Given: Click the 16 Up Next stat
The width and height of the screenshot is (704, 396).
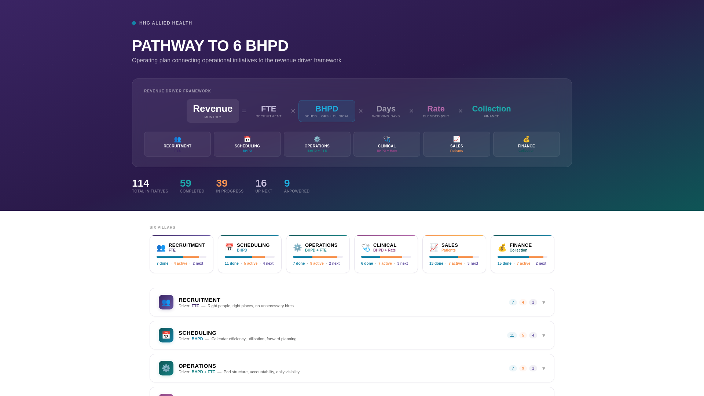Looking at the screenshot, I should pos(264,186).
